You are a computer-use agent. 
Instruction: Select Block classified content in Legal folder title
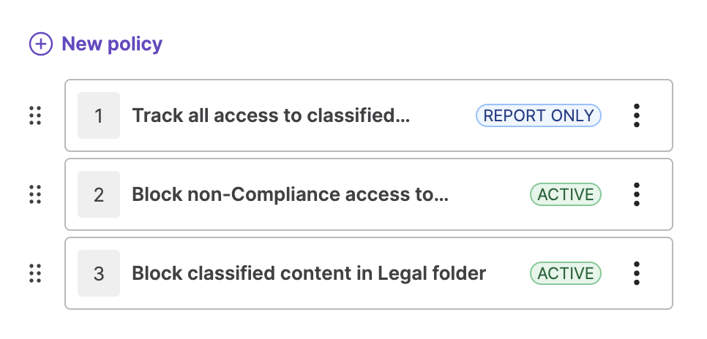(309, 273)
